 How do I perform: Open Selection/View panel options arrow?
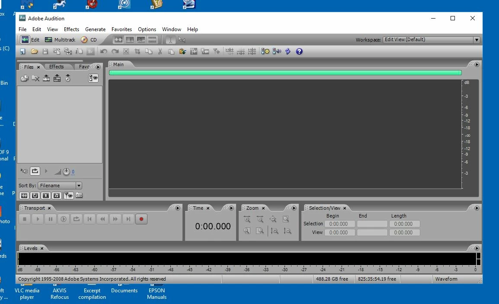(477, 208)
